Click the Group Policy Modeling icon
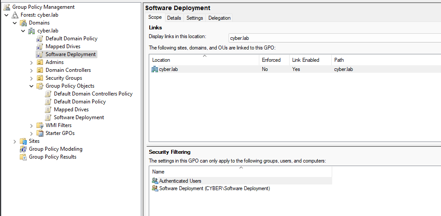441x216 pixels. coord(23,149)
